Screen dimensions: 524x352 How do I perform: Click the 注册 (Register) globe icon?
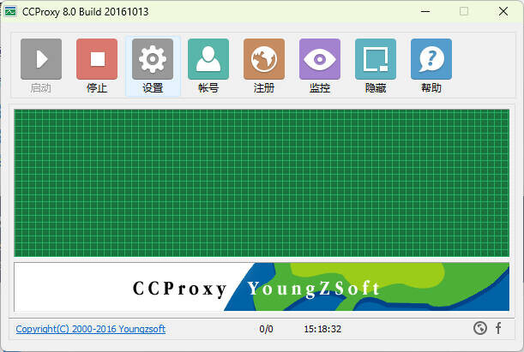point(264,60)
